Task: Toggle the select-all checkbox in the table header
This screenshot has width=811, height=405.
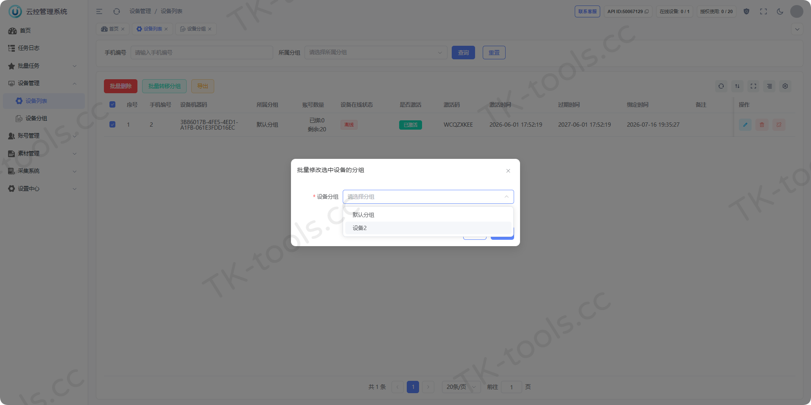Action: pos(112,104)
